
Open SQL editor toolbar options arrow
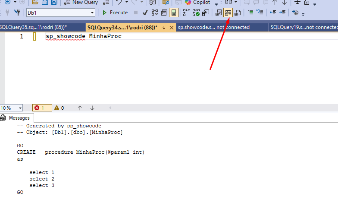click(303, 15)
